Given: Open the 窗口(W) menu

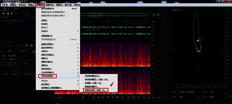Looking at the screenshot, I should tap(68, 5).
